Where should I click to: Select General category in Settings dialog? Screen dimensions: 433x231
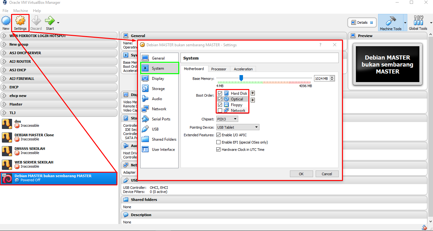pos(160,58)
